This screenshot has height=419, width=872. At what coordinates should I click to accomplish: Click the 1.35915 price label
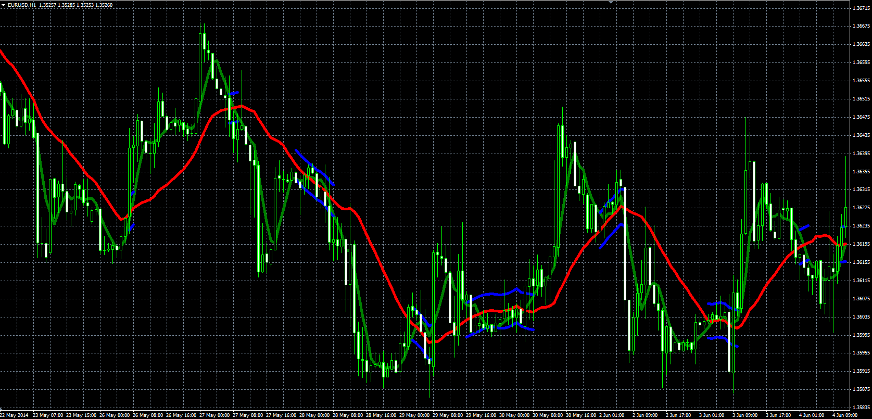coord(861,372)
